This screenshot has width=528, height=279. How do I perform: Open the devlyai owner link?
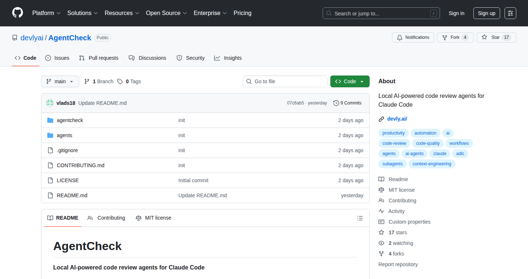32,38
